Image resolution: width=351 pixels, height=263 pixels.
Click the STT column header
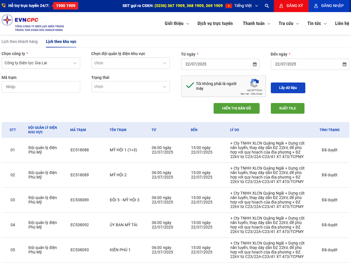click(x=13, y=130)
